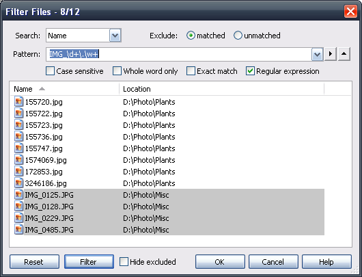Open the Search field dropdown arrow
This screenshot has width=362, height=277.
click(x=115, y=36)
